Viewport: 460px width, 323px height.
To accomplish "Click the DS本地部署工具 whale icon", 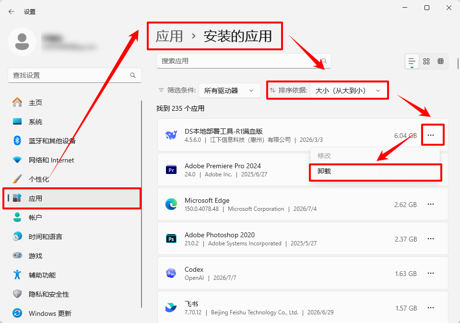I will click(x=171, y=135).
